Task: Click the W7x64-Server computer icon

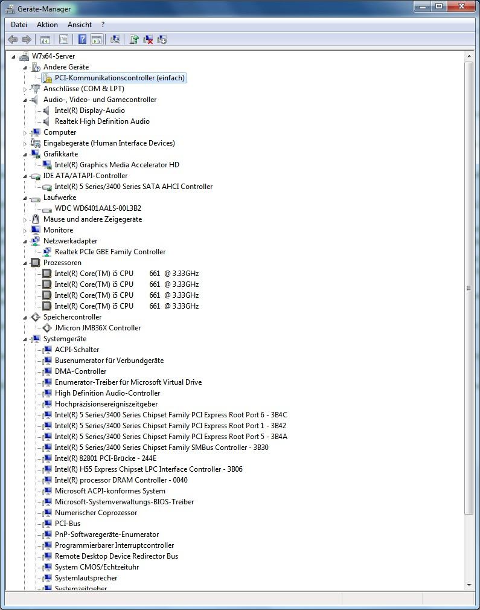Action: 24,56
